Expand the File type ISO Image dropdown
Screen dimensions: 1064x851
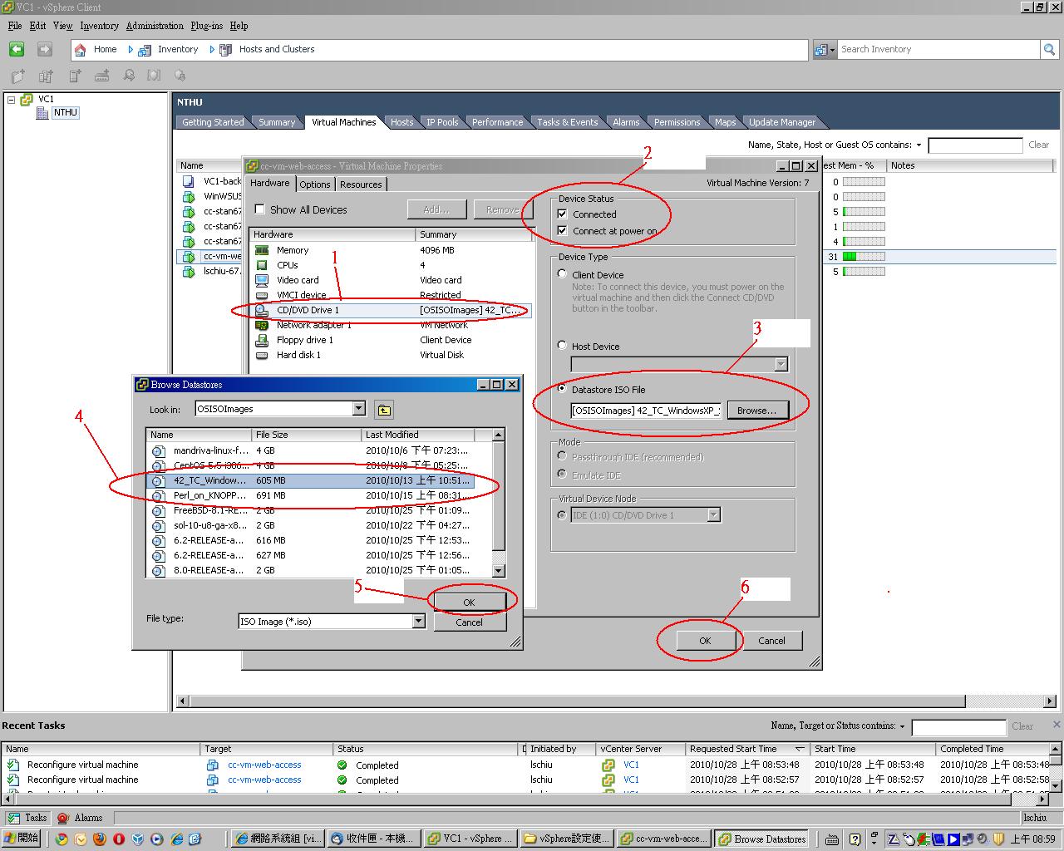[x=418, y=622]
